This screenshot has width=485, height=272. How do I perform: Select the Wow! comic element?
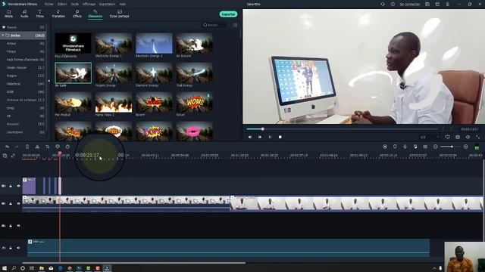tap(194, 103)
